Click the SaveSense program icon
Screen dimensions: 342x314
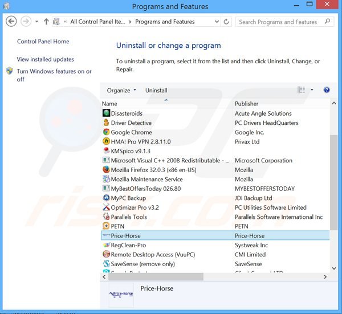(106, 264)
